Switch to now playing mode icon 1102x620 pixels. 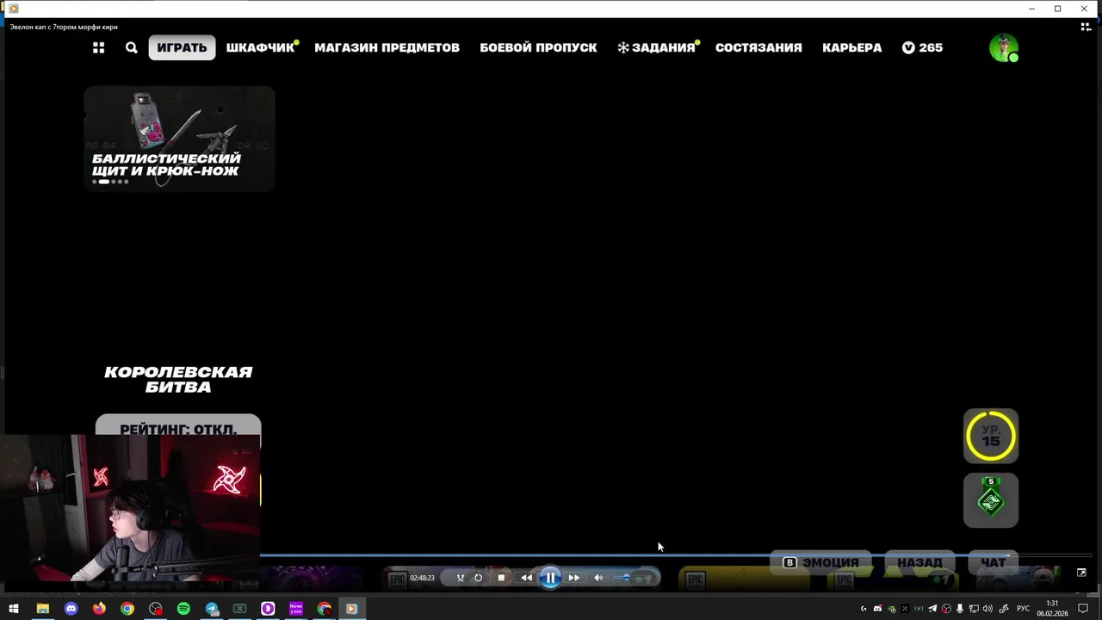point(1086,27)
